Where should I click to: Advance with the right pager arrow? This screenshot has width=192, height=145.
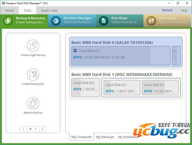(x=43, y=129)
